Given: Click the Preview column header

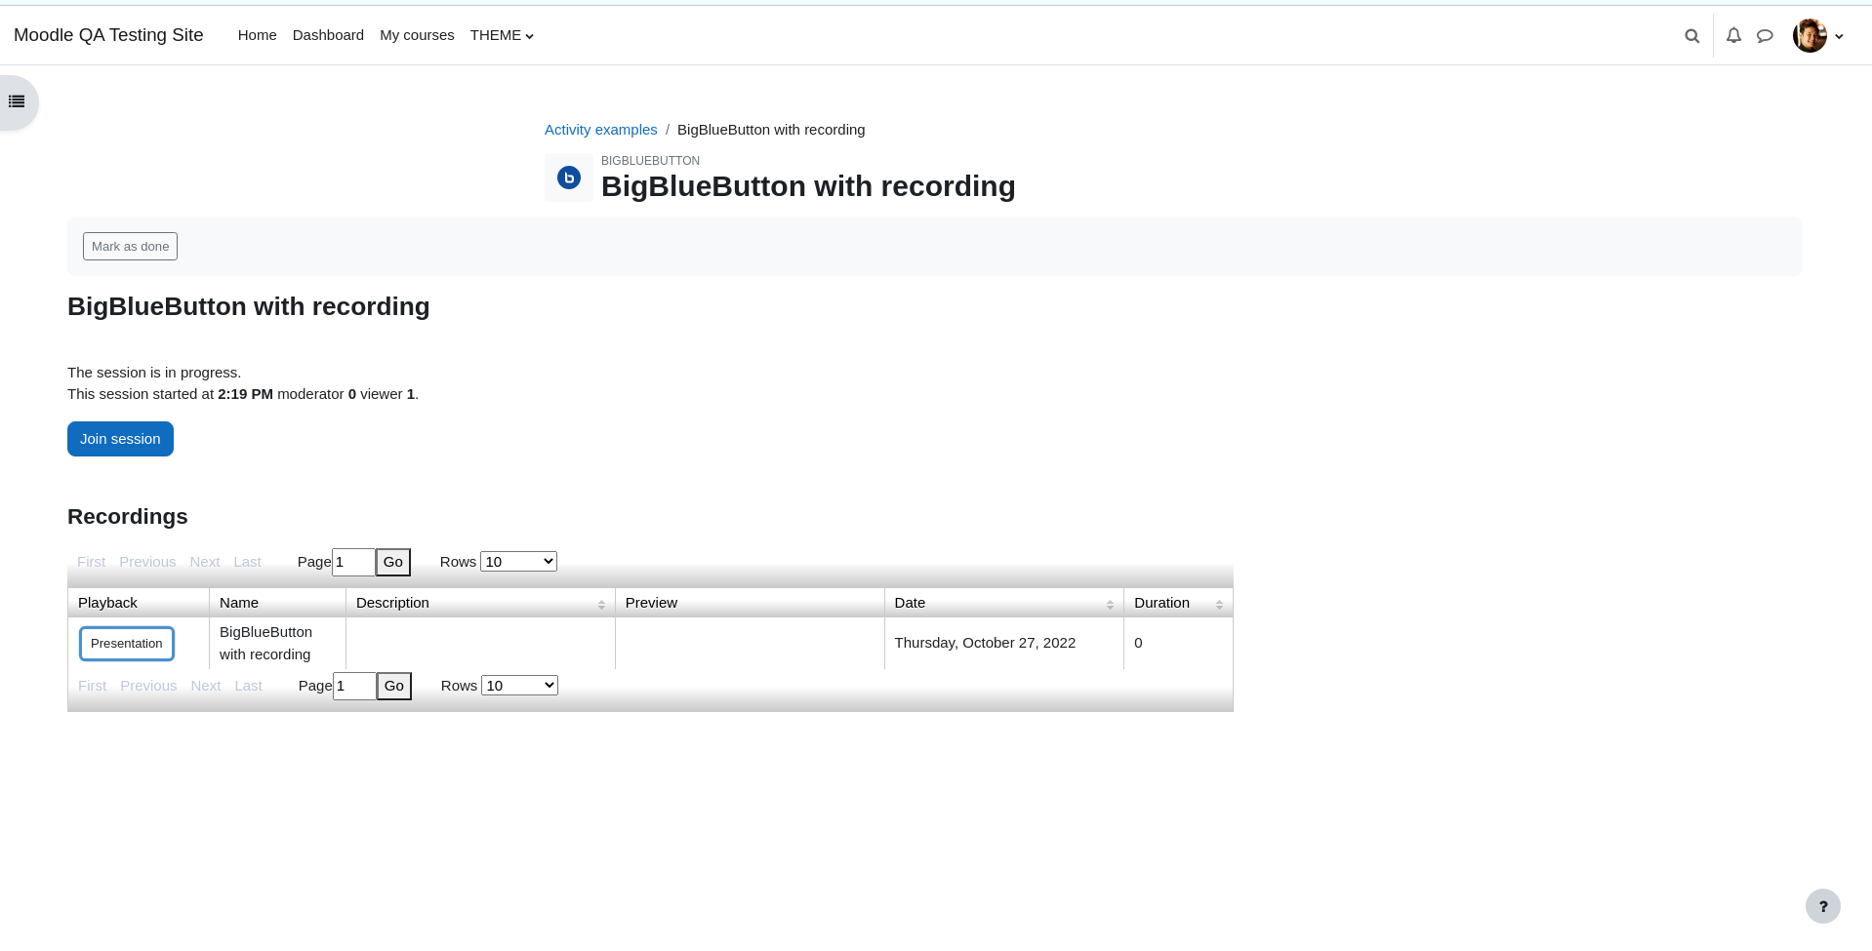Looking at the screenshot, I should 750,603.
